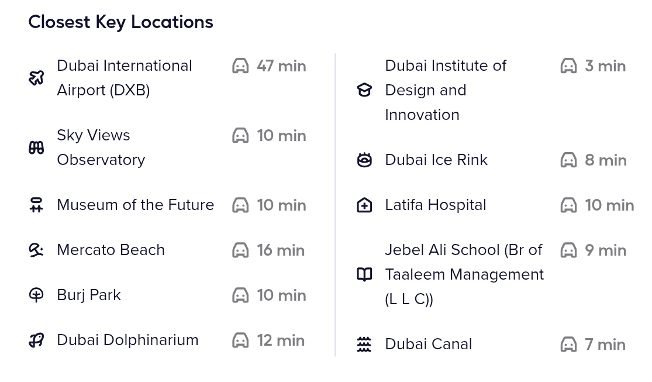Click the waves icon beside Dubai Canal
The width and height of the screenshot is (652, 382).
[x=364, y=344]
